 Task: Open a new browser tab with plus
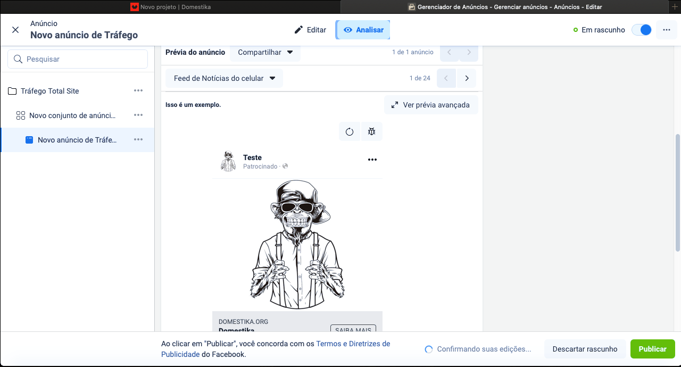pos(675,6)
